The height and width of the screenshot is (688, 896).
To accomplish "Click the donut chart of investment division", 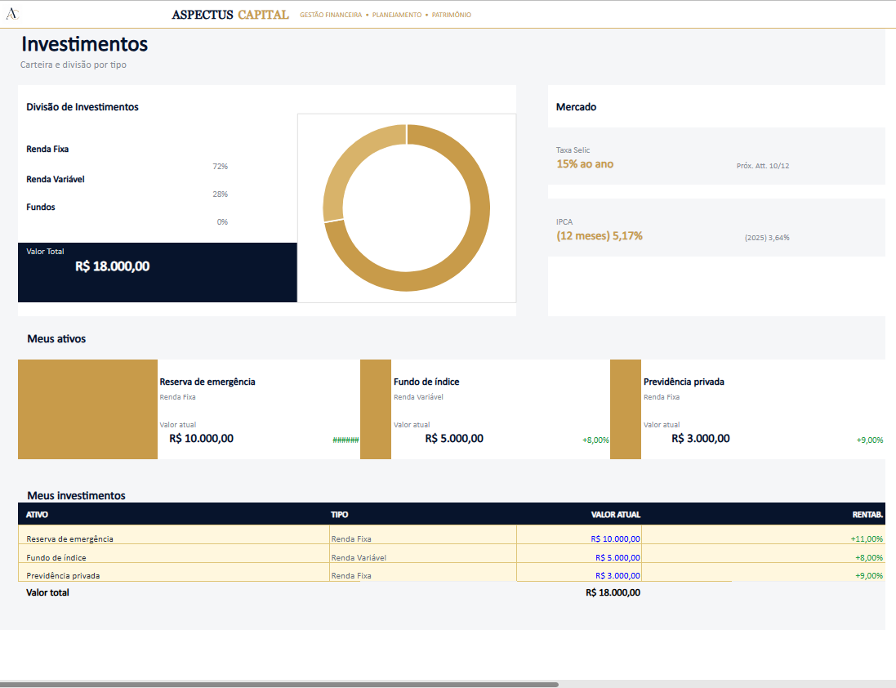I will 406,208.
